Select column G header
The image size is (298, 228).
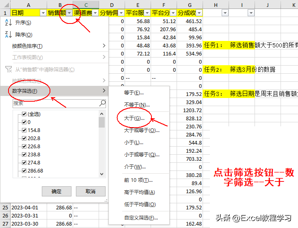(x=190, y=5)
